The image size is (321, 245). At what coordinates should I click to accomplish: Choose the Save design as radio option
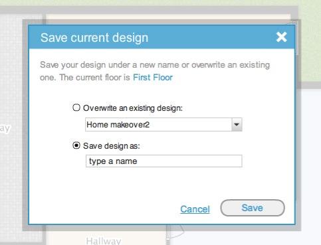coord(76,145)
